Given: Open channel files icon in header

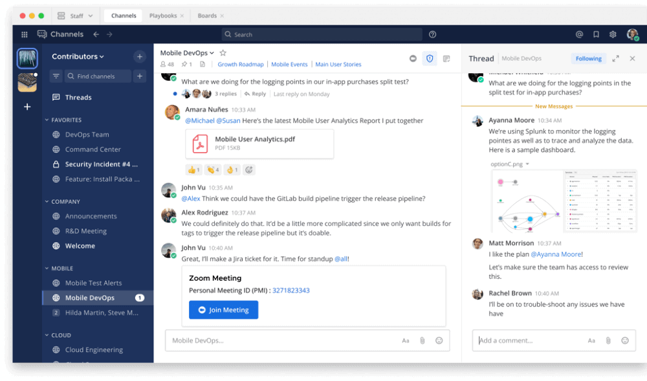Looking at the screenshot, I should tap(202, 64).
